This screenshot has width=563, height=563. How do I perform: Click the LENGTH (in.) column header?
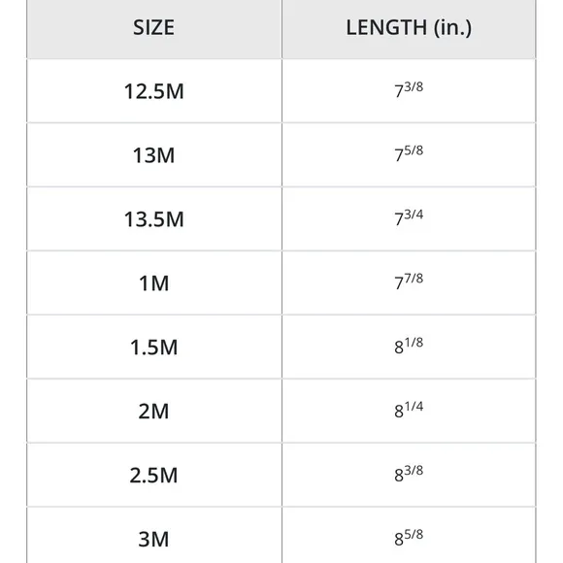click(409, 27)
